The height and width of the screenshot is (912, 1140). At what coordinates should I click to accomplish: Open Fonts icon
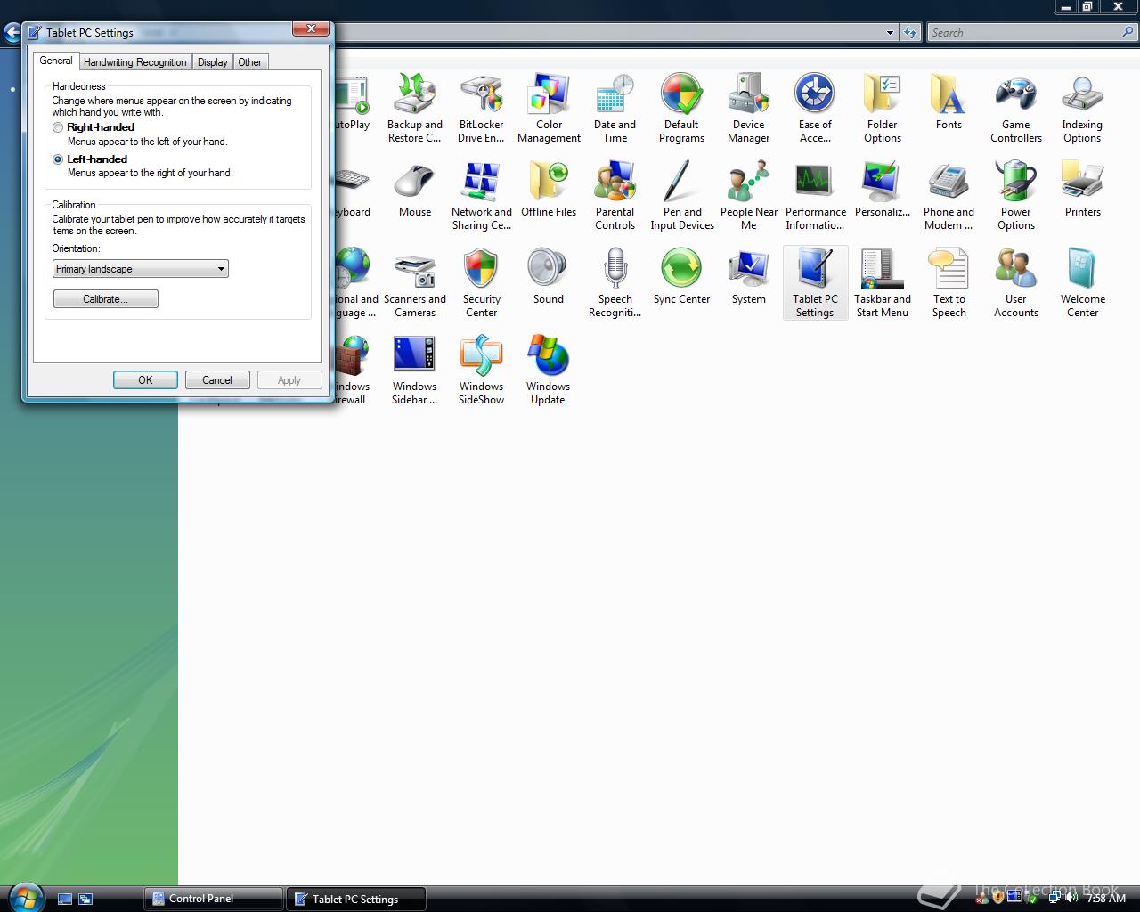click(x=949, y=102)
